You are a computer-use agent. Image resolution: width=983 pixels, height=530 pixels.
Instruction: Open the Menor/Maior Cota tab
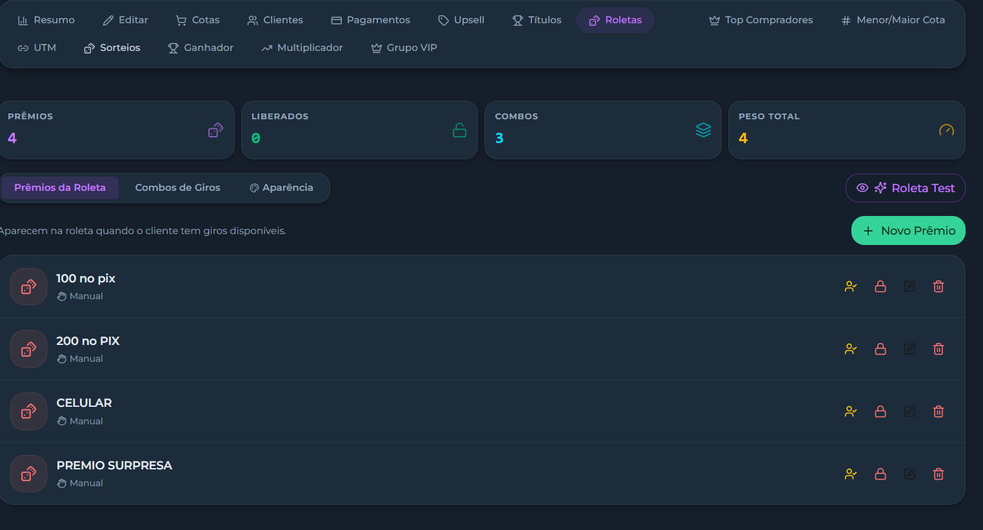pyautogui.click(x=893, y=20)
